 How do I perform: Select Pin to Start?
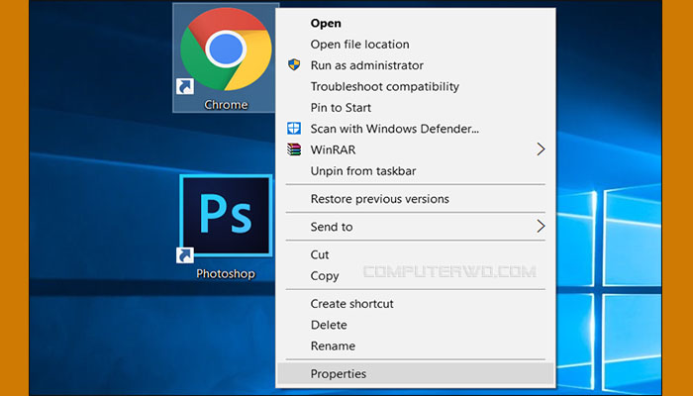tap(341, 108)
